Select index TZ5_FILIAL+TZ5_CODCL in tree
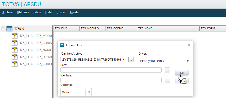Viewport: 226px width, 98px height. click(x=36, y=64)
